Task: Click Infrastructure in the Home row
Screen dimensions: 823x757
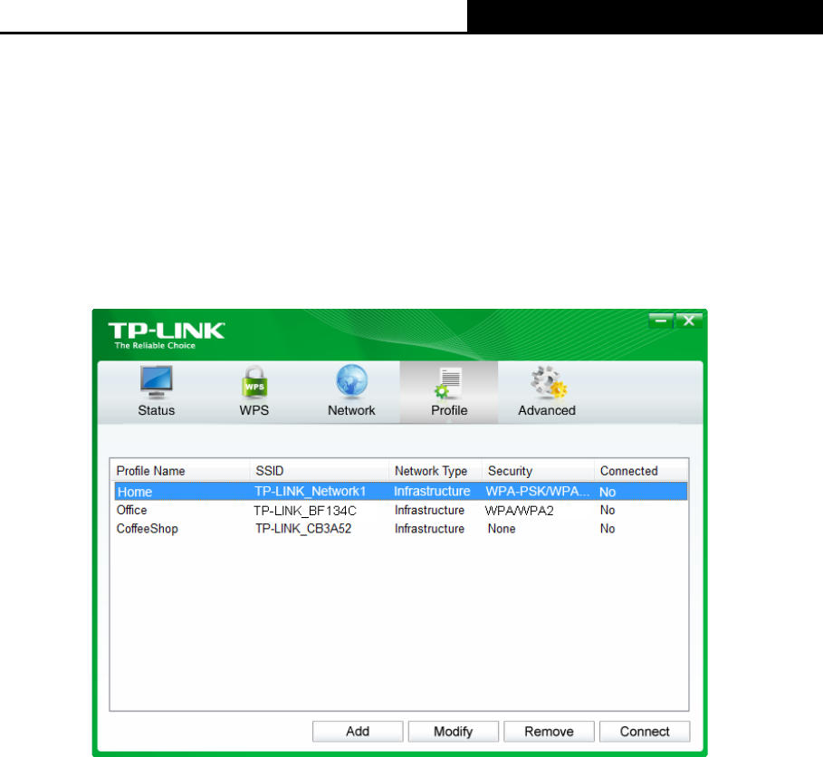Action: pyautogui.click(x=432, y=492)
